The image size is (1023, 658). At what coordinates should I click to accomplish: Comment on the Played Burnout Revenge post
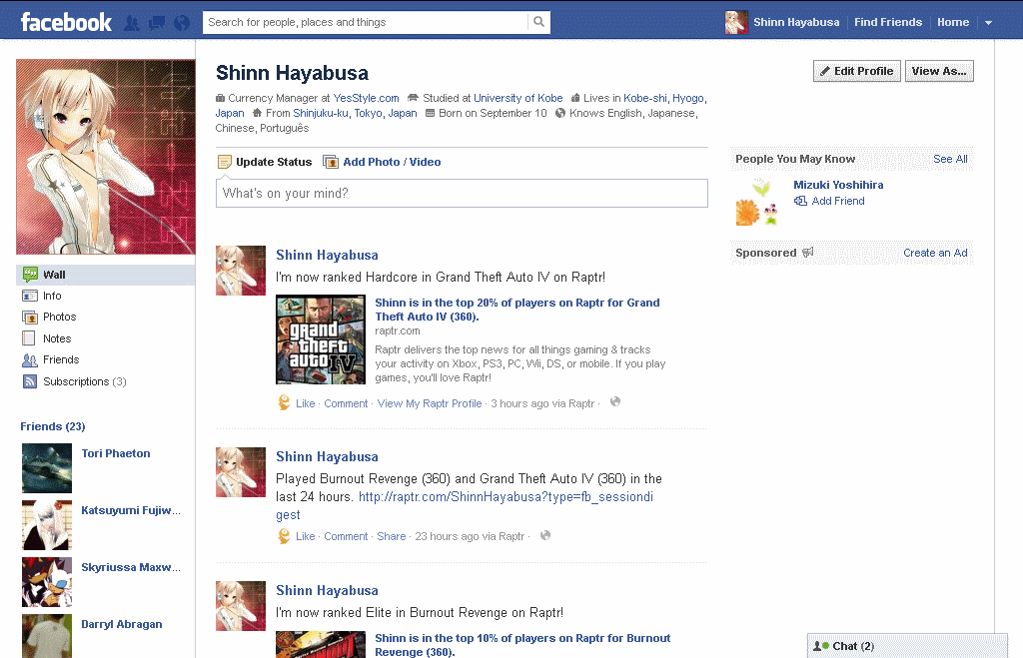pyautogui.click(x=346, y=536)
